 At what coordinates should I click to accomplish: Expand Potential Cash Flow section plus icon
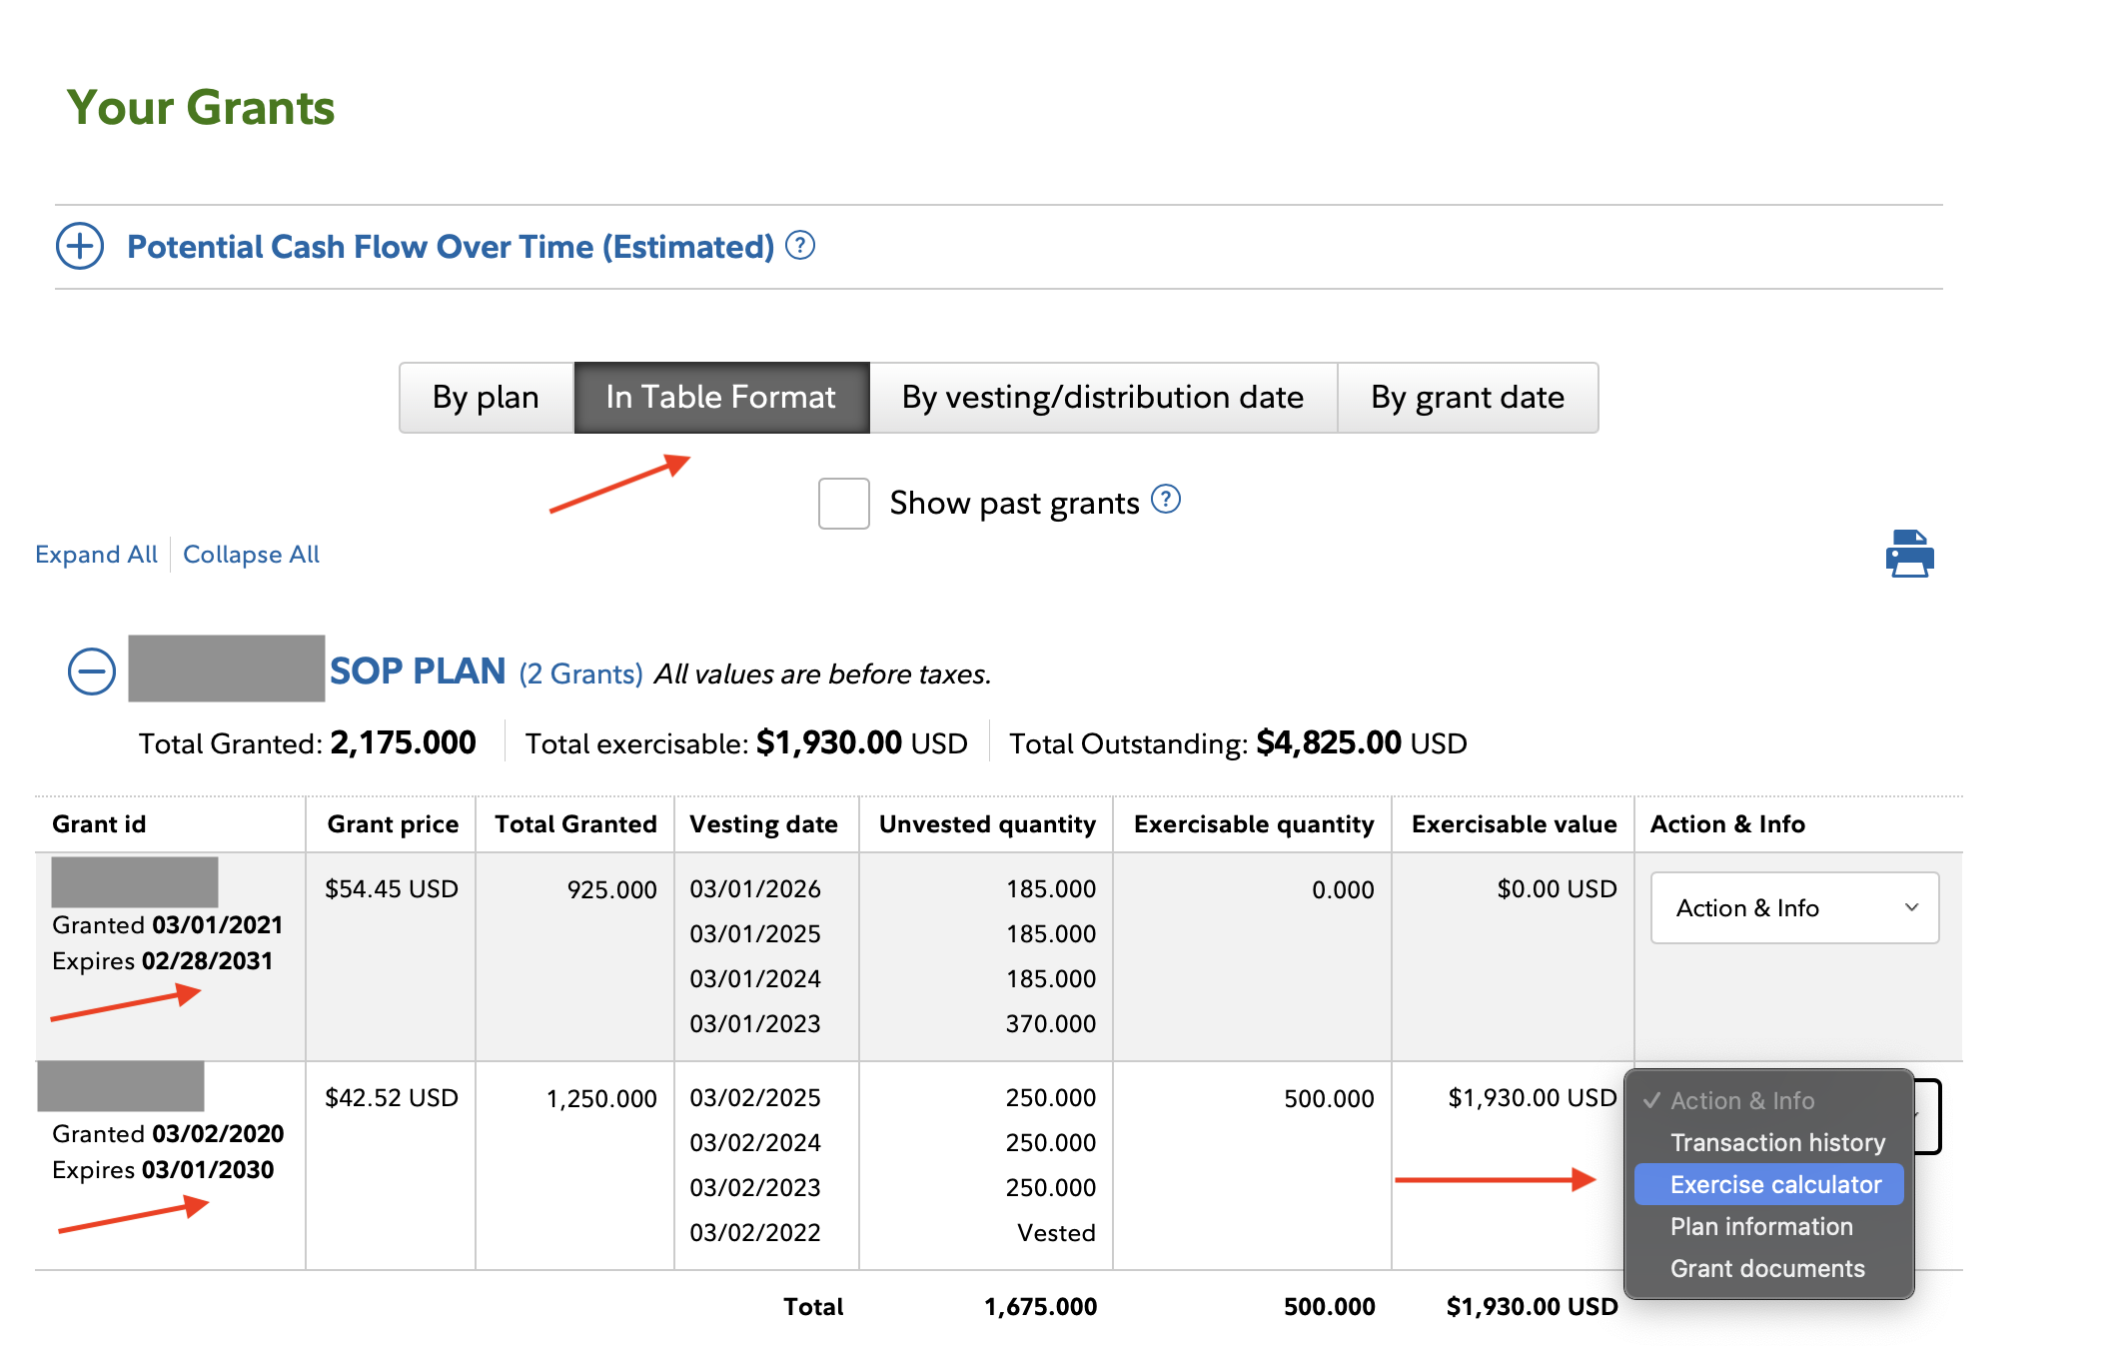tap(80, 246)
